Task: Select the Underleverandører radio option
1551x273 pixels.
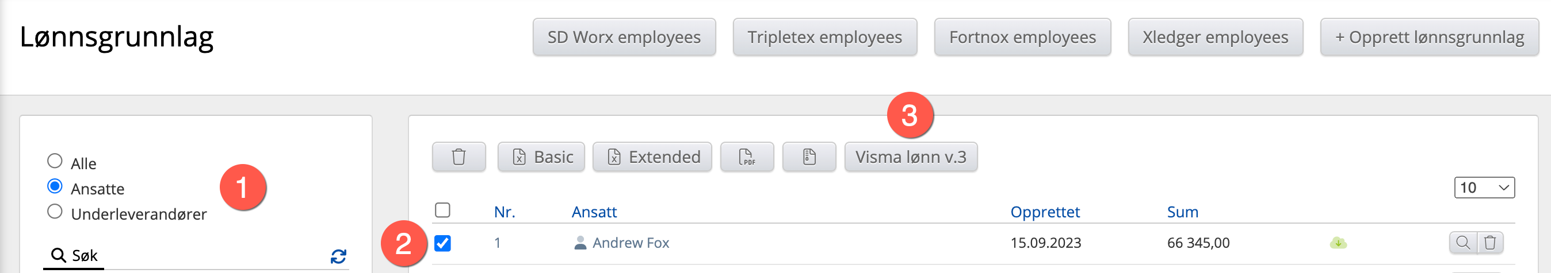Action: pyautogui.click(x=55, y=212)
